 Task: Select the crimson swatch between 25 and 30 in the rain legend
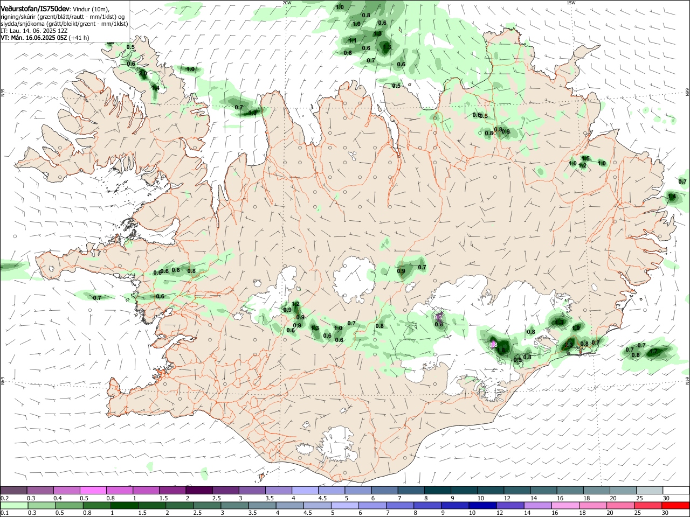[648, 505]
